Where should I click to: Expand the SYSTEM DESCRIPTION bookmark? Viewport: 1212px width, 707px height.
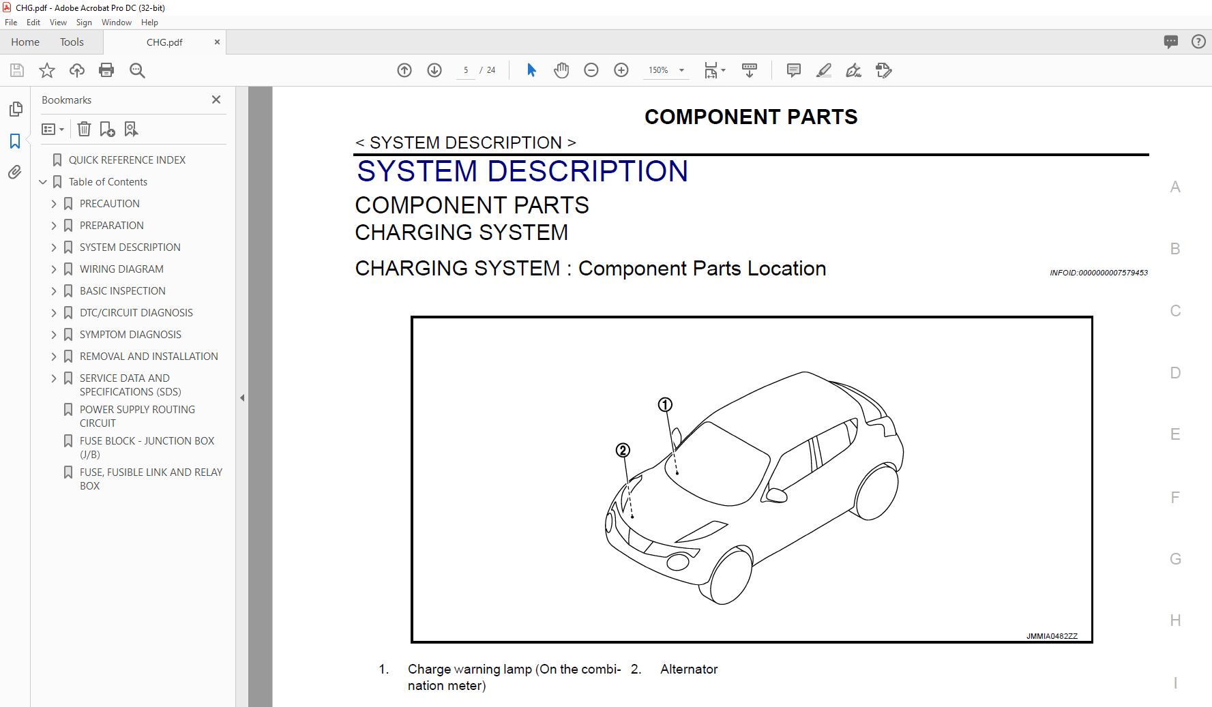click(54, 247)
